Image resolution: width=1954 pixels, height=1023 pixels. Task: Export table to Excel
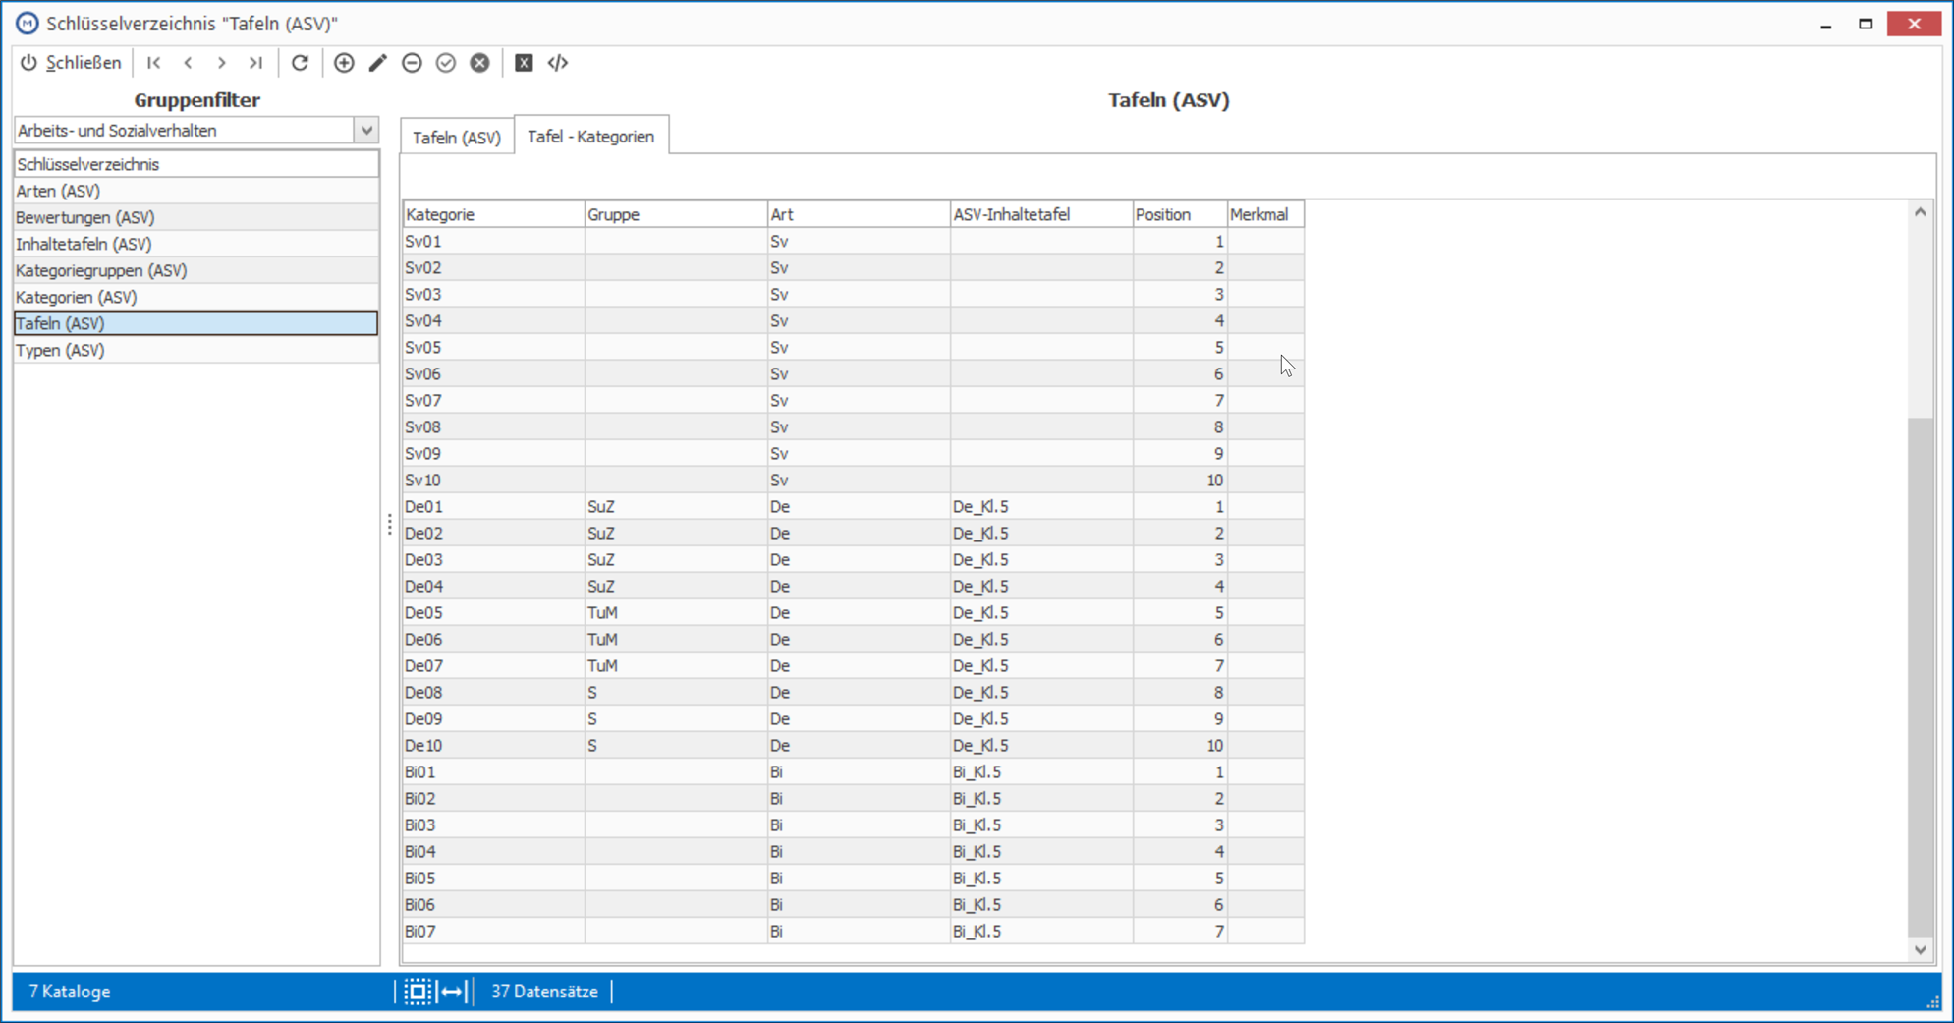pos(524,63)
